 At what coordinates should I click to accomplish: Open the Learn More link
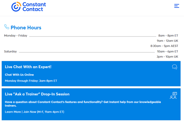[x=13, y=112]
